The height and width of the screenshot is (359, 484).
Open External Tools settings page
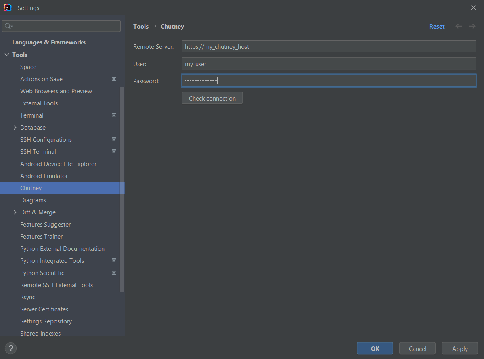coord(39,103)
